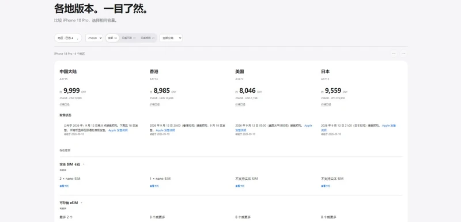
Task: Click 不支持实体 SIM in 日本 column
Action: [332, 179]
